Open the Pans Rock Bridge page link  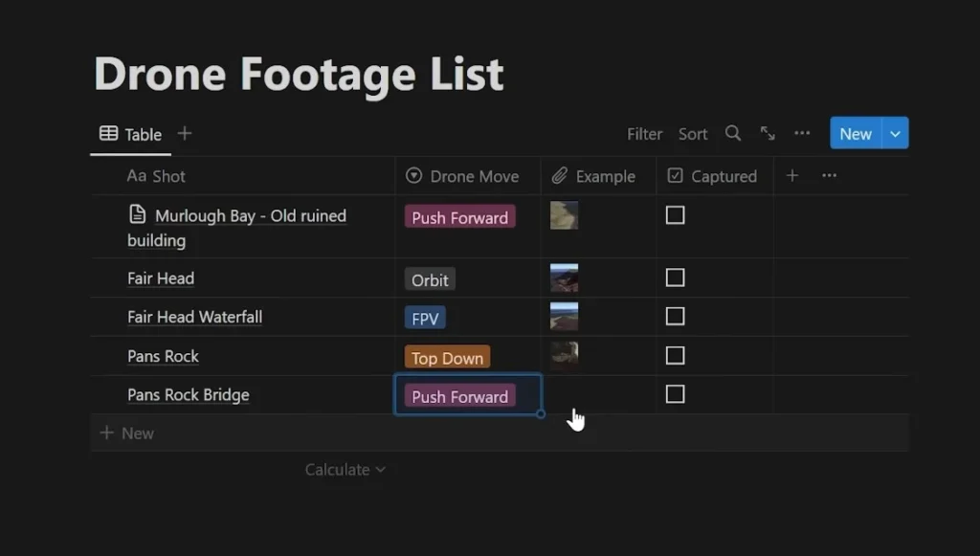click(x=189, y=395)
